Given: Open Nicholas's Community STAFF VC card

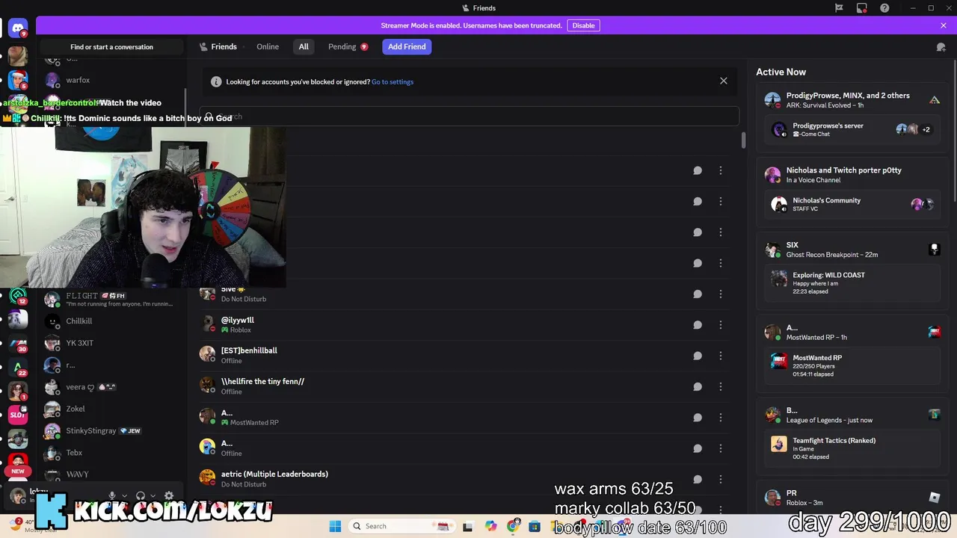Looking at the screenshot, I should [852, 204].
